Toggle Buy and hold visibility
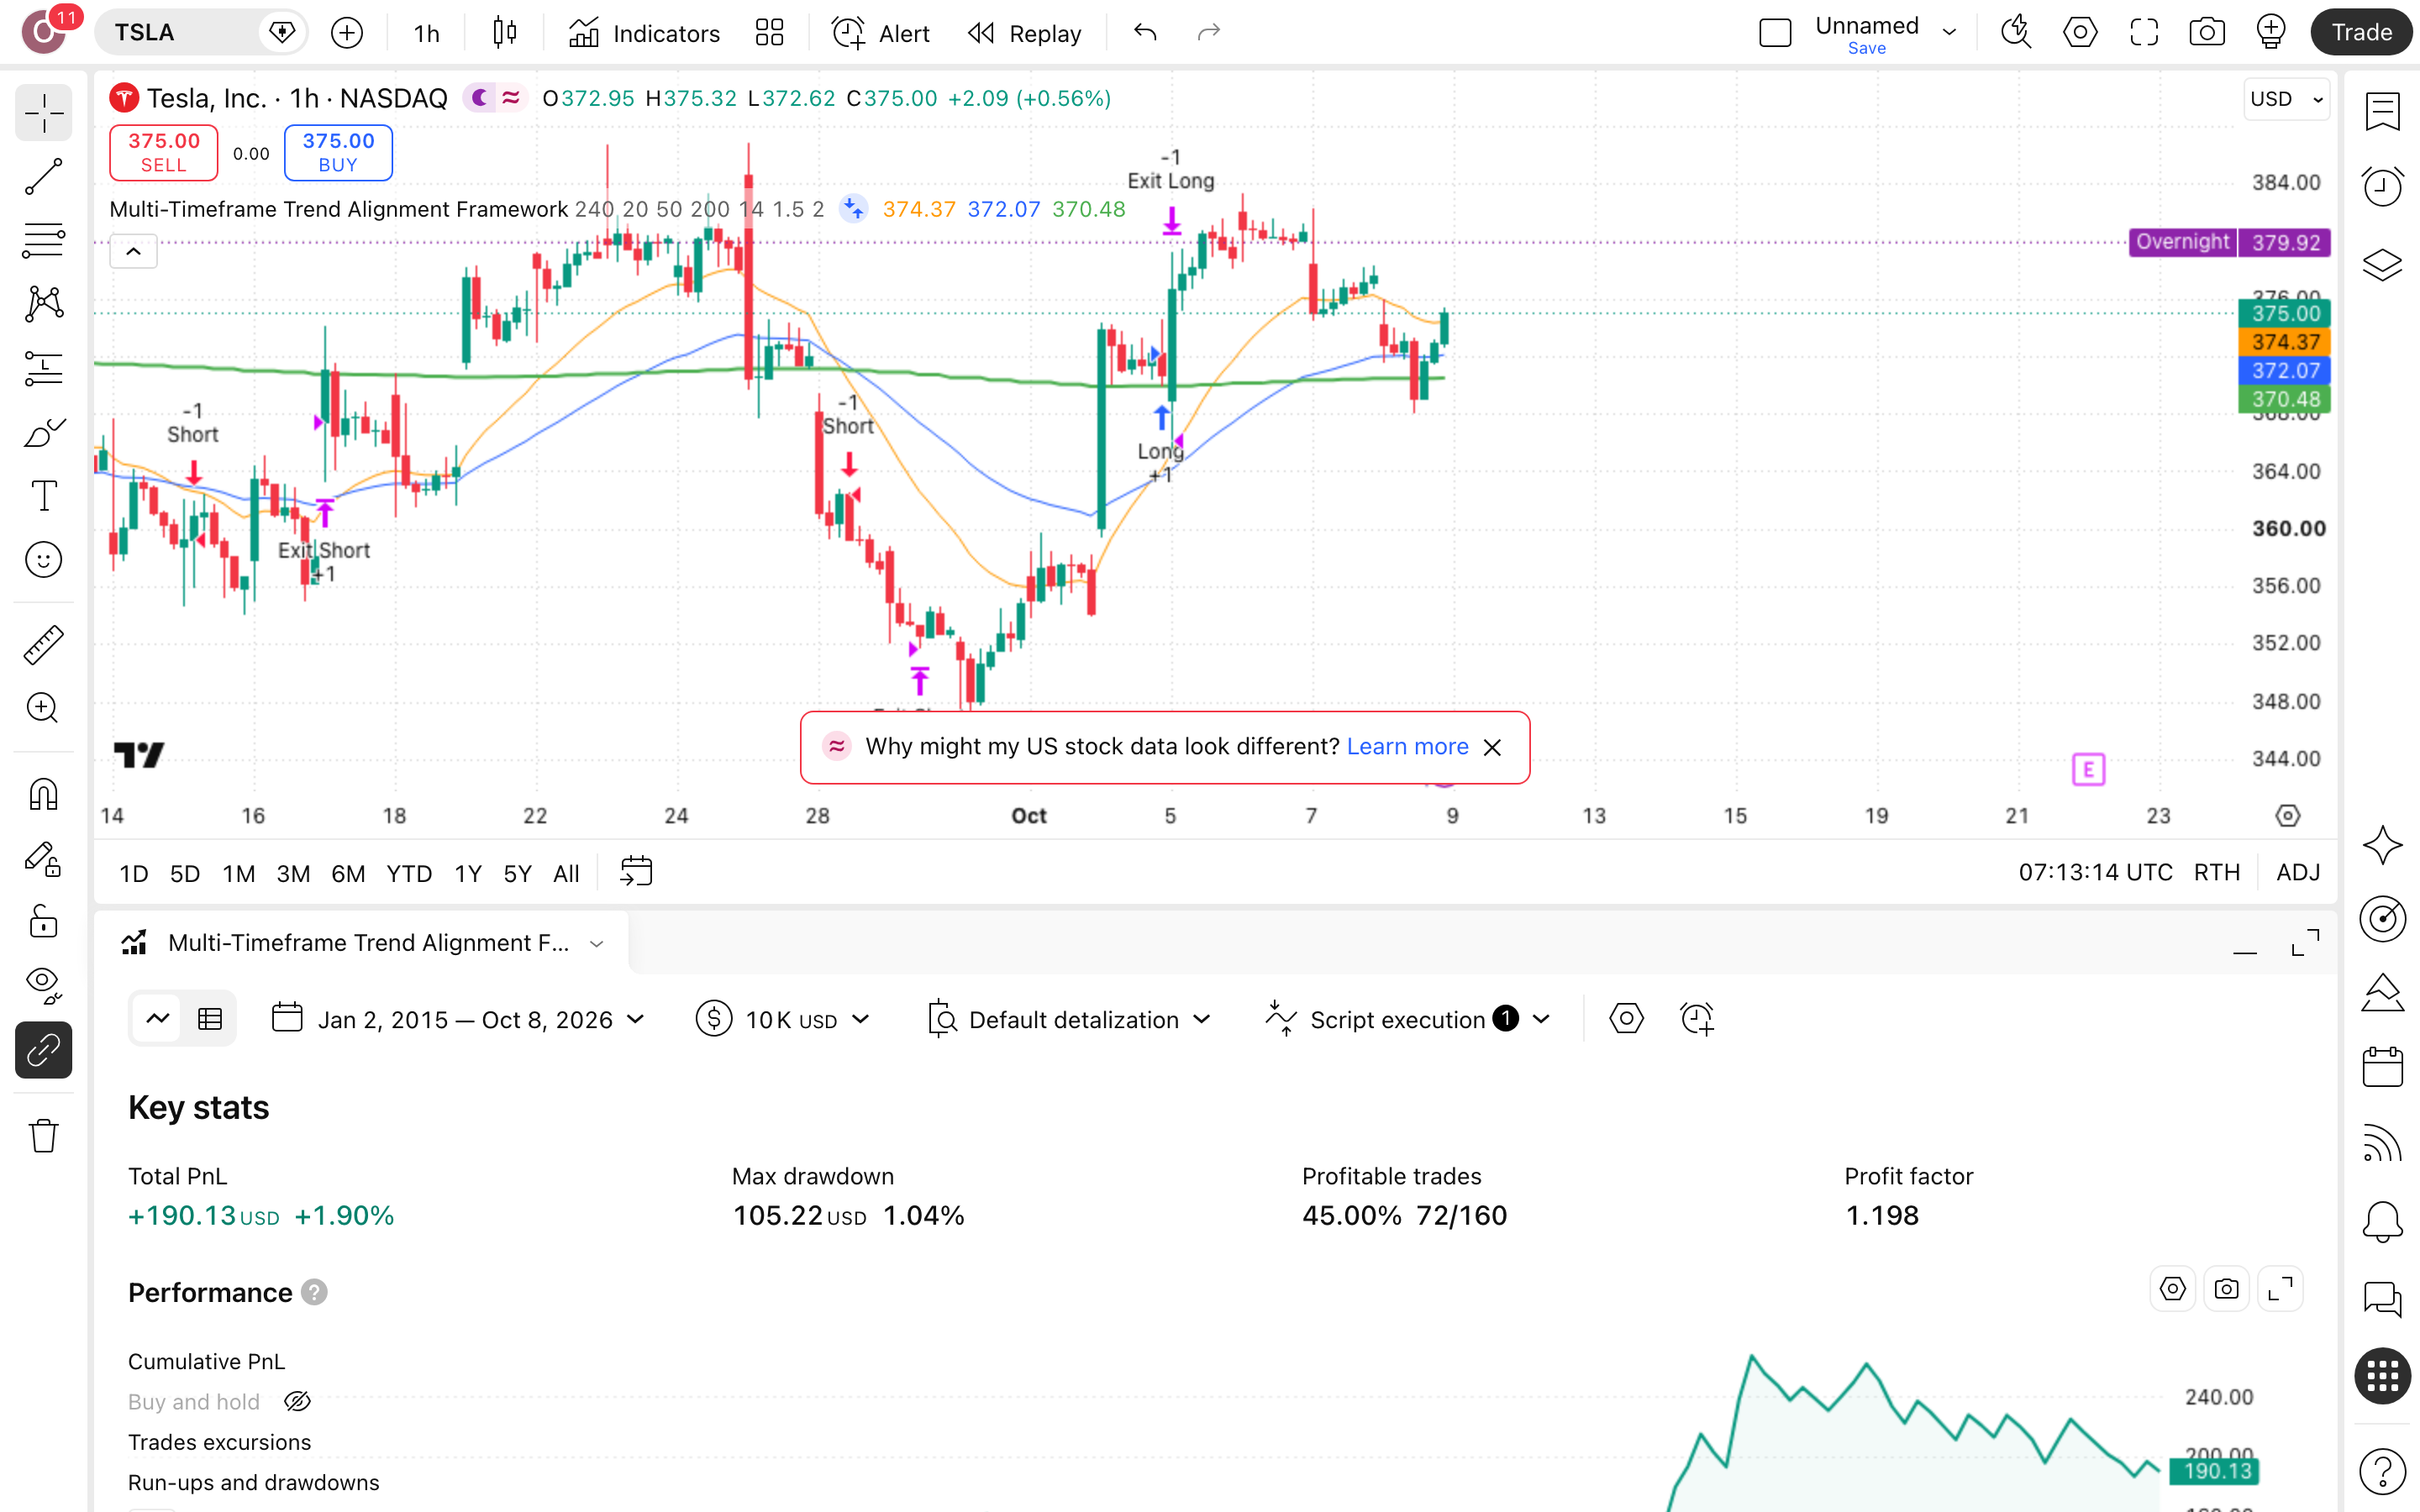 (297, 1402)
